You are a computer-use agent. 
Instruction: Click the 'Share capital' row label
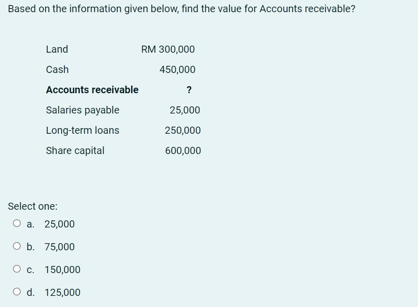75,150
